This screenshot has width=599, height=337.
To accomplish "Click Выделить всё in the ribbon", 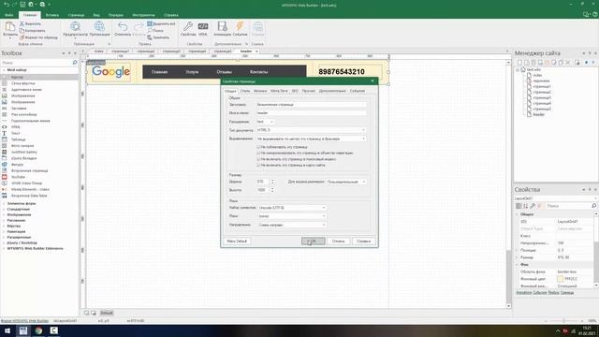I will [x=161, y=23].
